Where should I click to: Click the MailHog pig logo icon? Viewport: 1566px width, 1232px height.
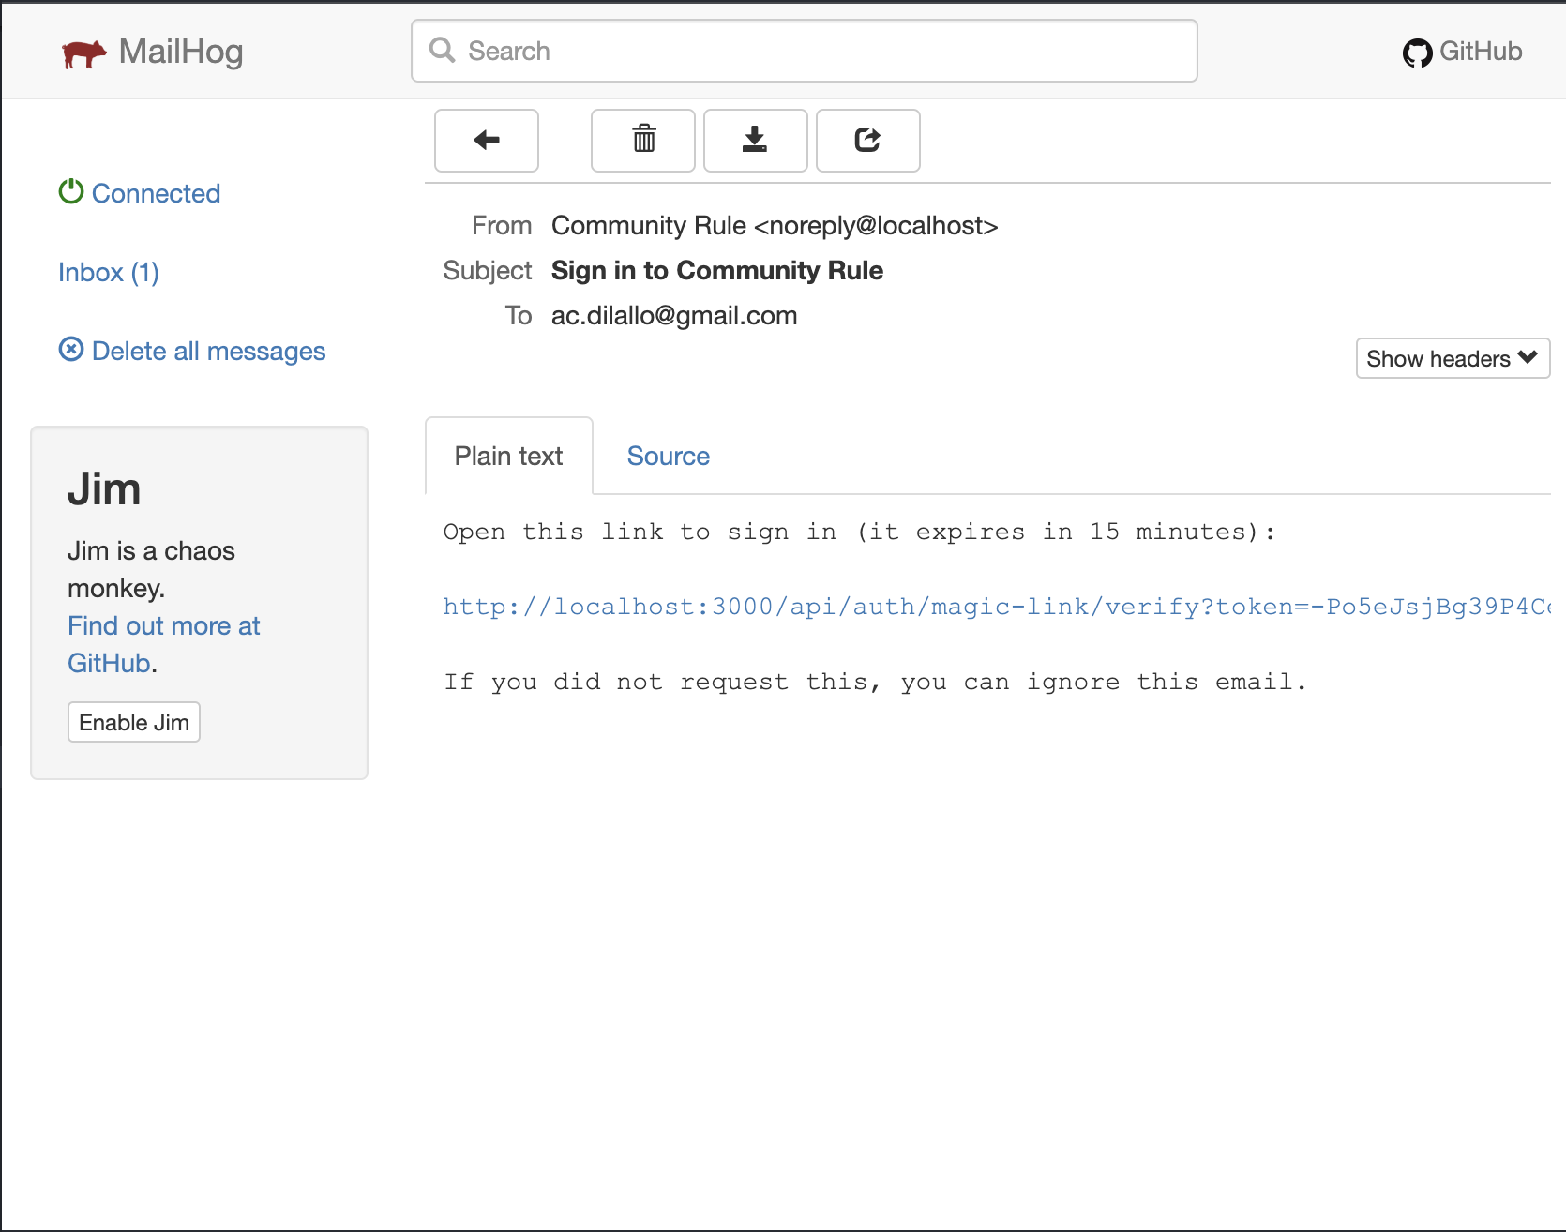84,53
